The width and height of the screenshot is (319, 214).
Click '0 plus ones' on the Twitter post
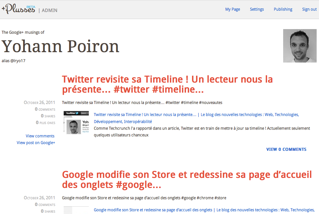46,123
